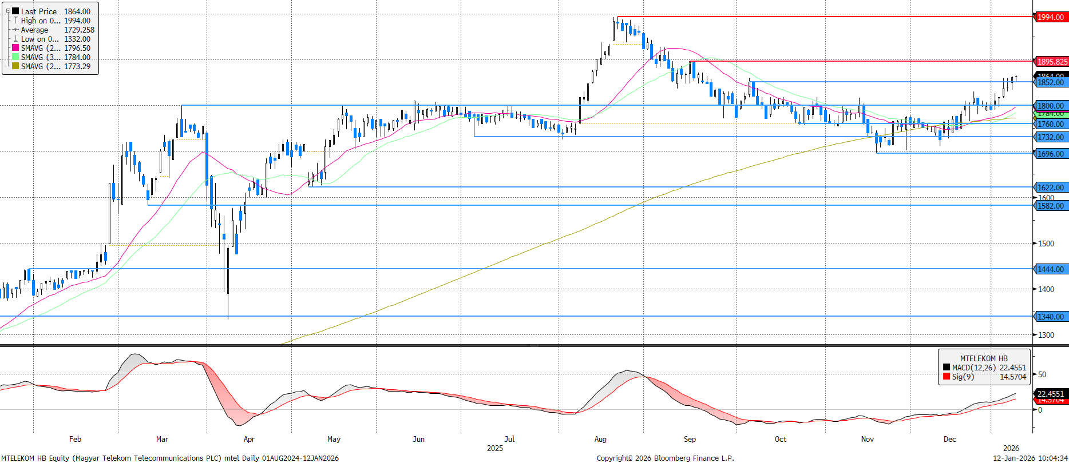The image size is (1069, 463).
Task: Click the magenta SMAVG color swatch
Action: [16, 48]
